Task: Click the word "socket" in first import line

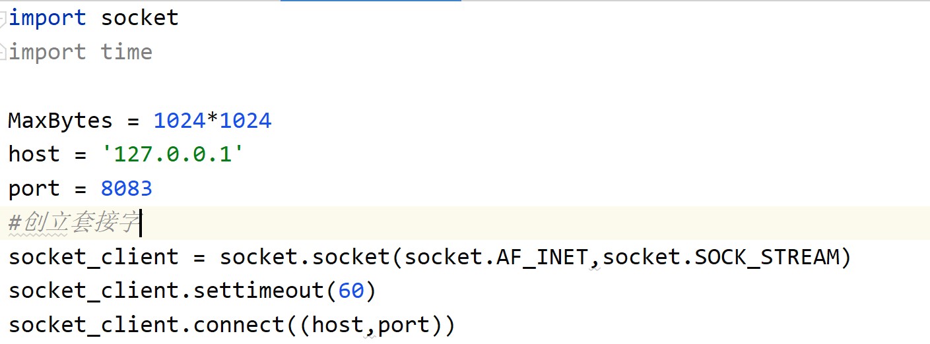Action: (x=139, y=18)
